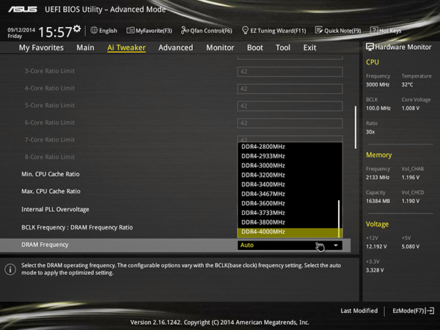Viewport: 440px width, 330px height.
Task: Click memory frequency value 2133 MHz
Action: click(378, 177)
